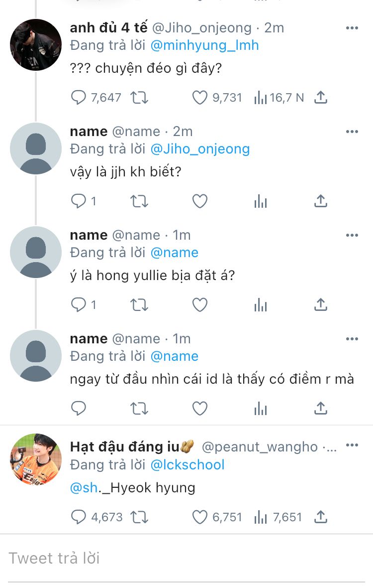Open more options on 'vậy là jjh kh biết?' tweet

coord(352,132)
